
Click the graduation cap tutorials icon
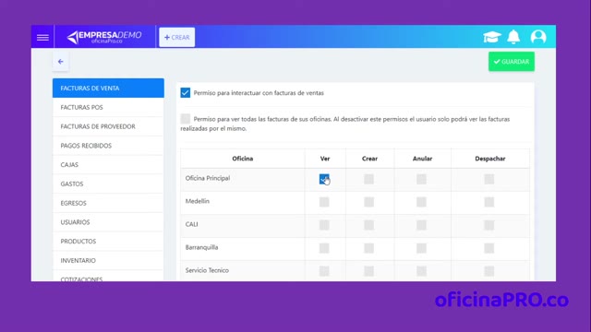tap(492, 37)
